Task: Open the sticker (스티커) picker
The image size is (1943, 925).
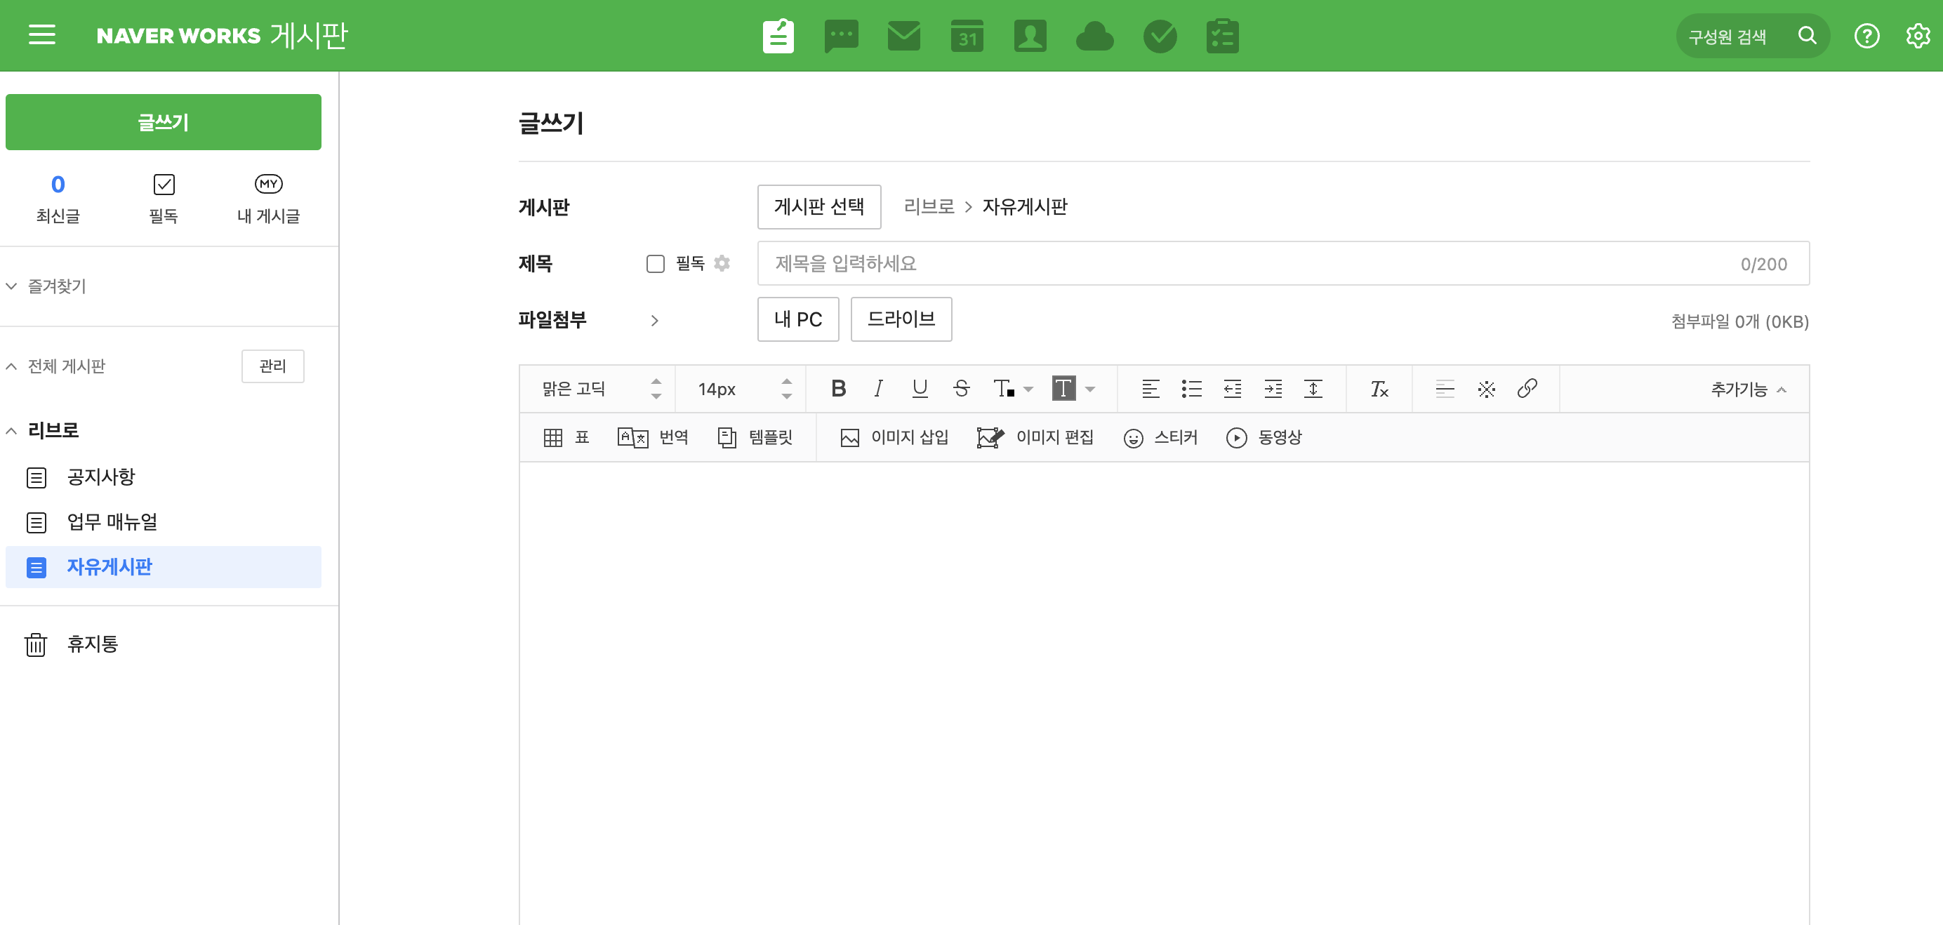Action: (x=1160, y=437)
